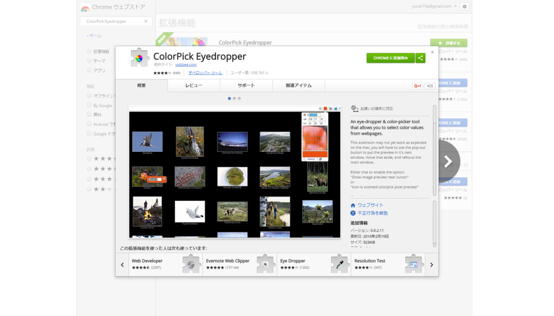Check the 無料 filter checkbox

[x=89, y=115]
